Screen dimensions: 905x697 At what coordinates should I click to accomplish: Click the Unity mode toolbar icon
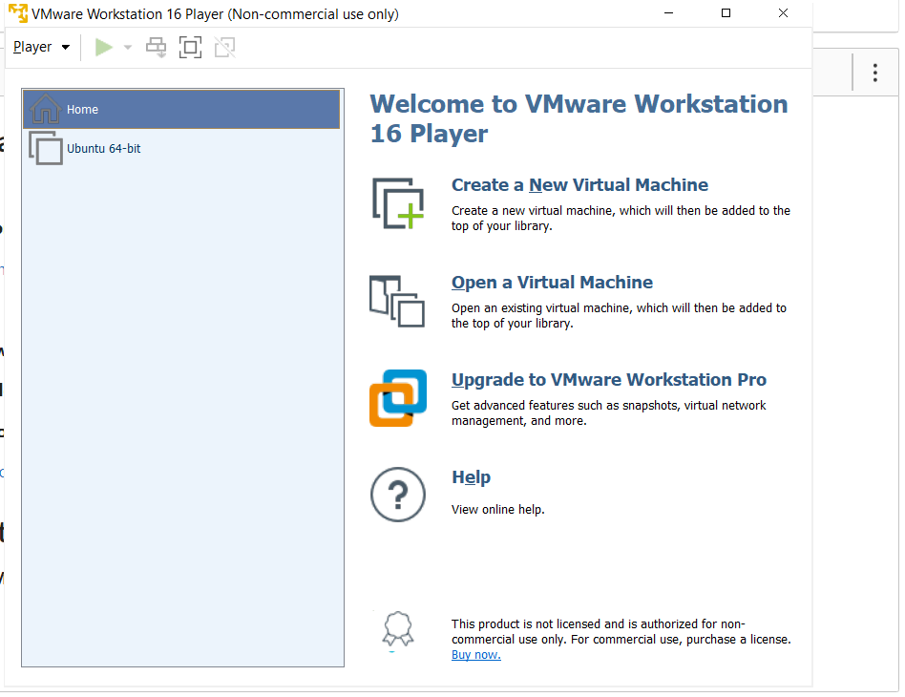click(225, 48)
